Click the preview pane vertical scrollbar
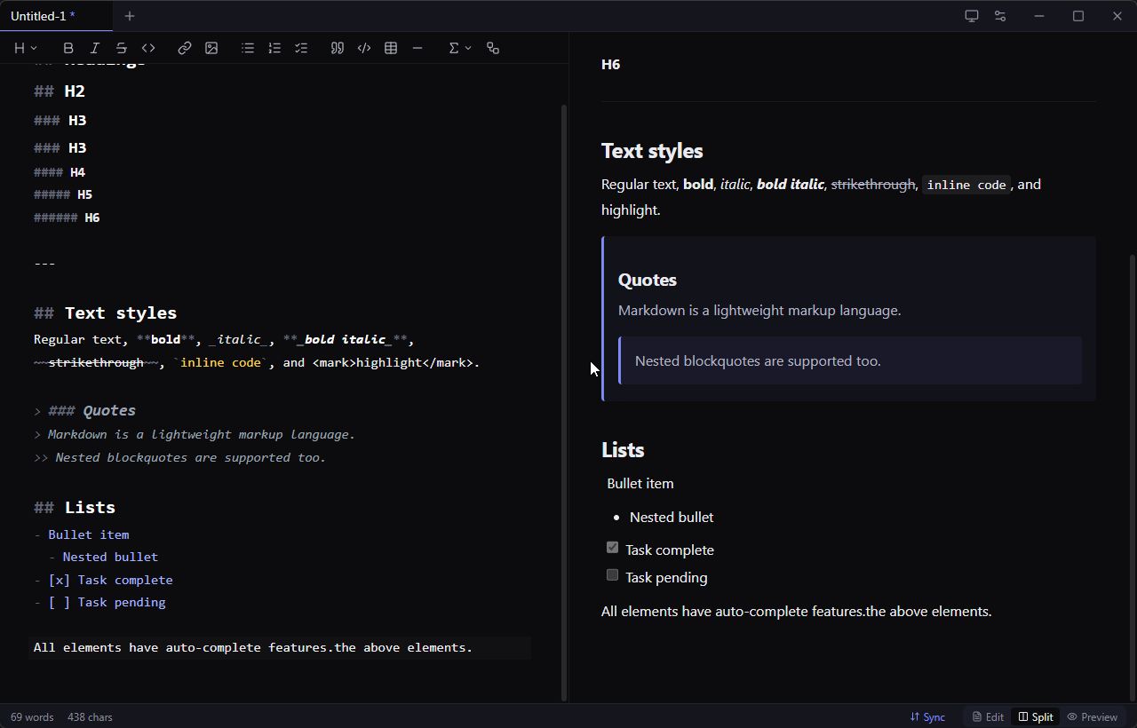Screen dimensions: 1137x728 [x=1131, y=479]
